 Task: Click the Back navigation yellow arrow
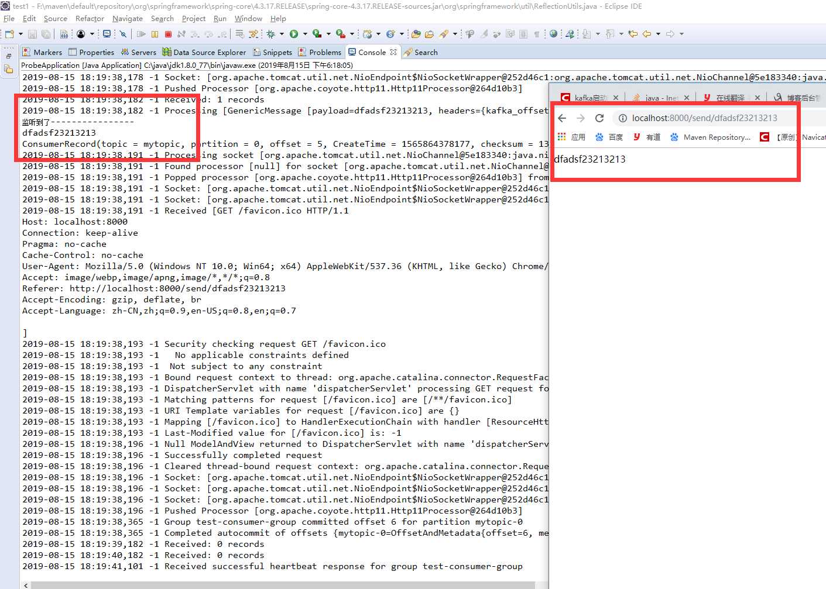[x=647, y=34]
